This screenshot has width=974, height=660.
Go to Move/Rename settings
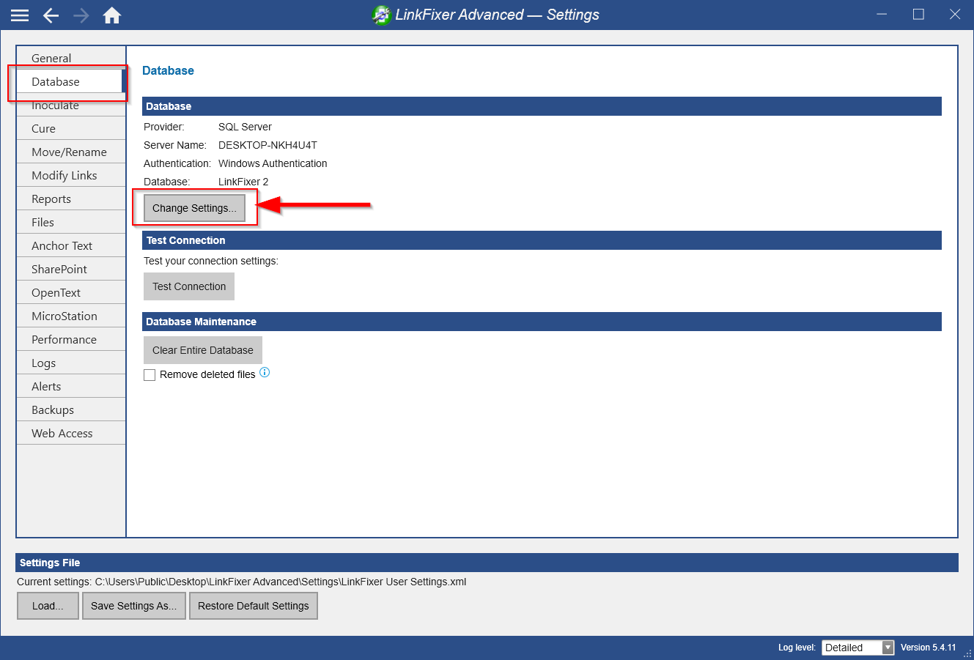pos(71,152)
